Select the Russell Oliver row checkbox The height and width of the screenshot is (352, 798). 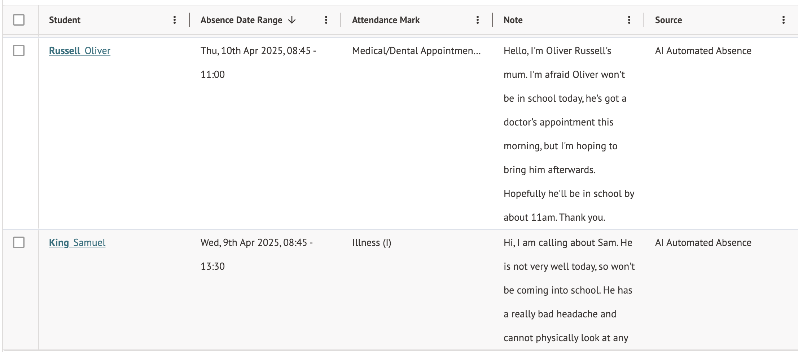pos(19,50)
